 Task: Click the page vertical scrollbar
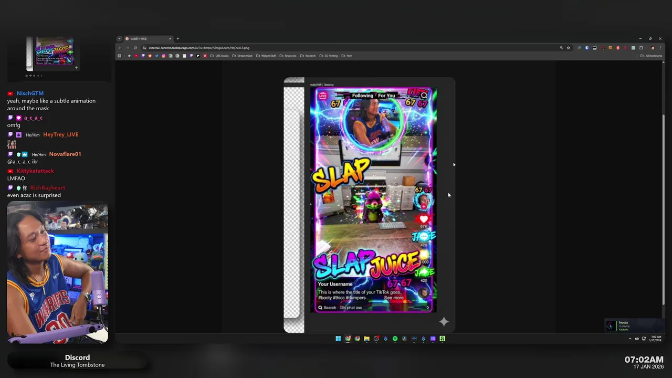coord(664,210)
